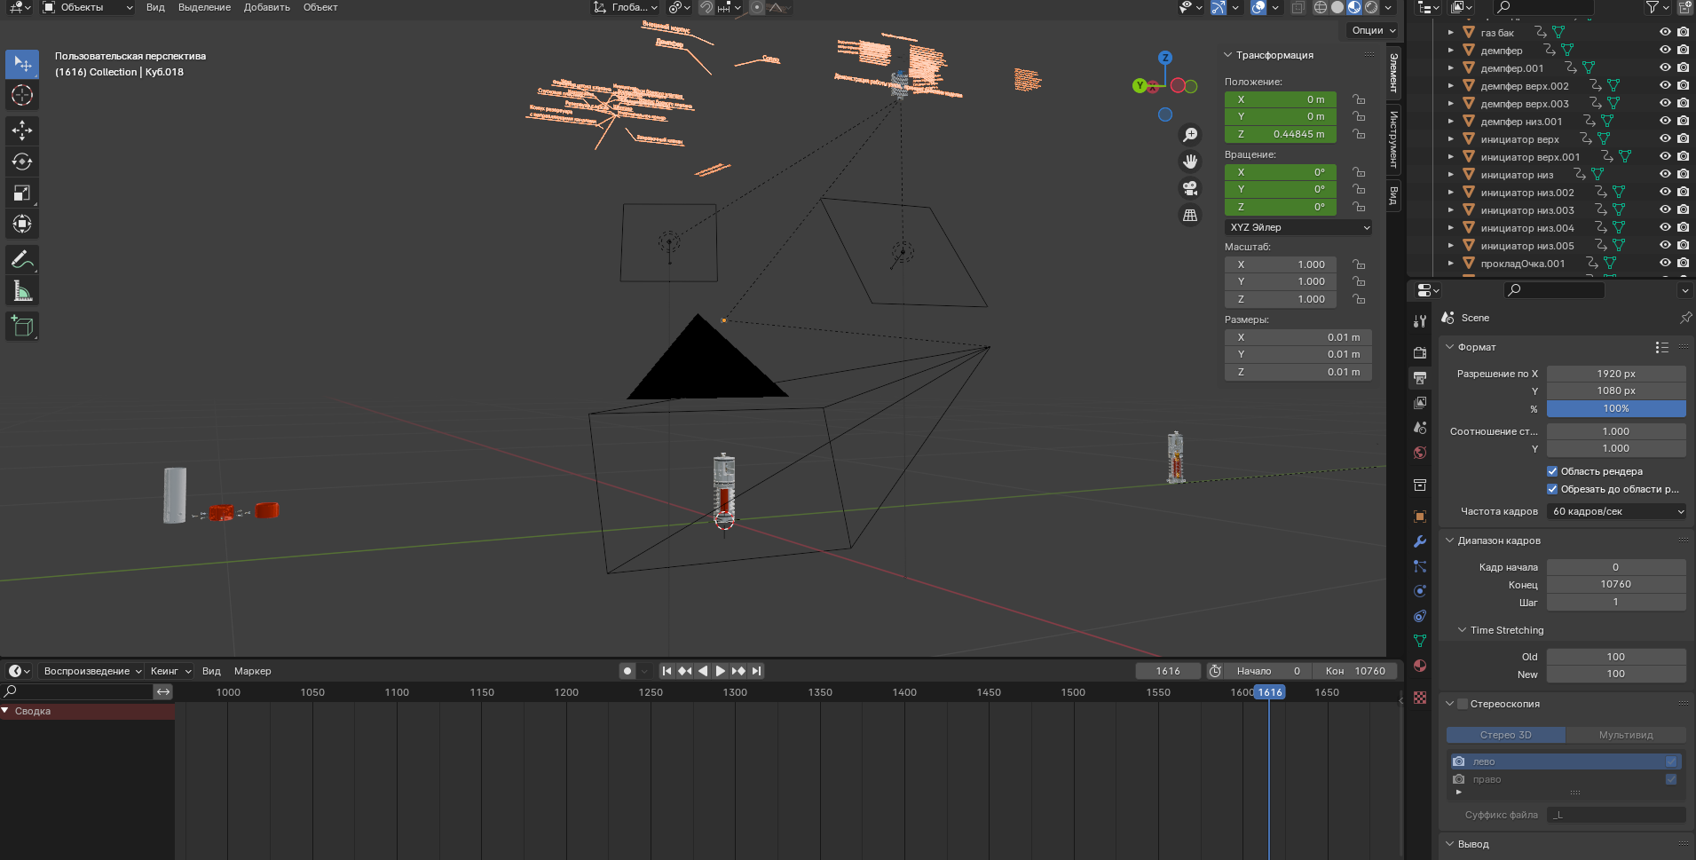The image size is (1696, 860).
Task: Select the Cursor tool in left toolbar
Action: [22, 95]
